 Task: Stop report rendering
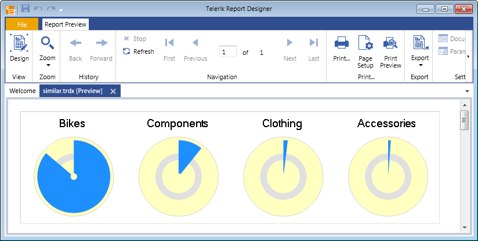135,39
